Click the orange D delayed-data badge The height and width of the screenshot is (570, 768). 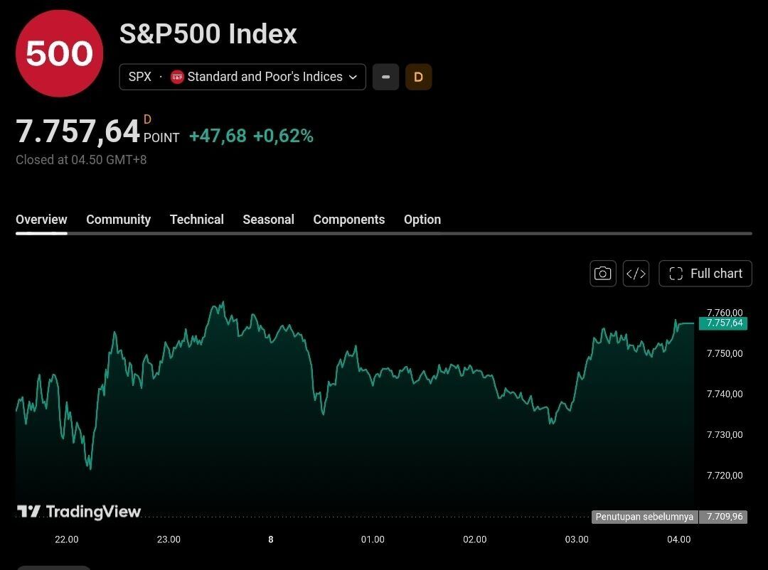pos(418,77)
